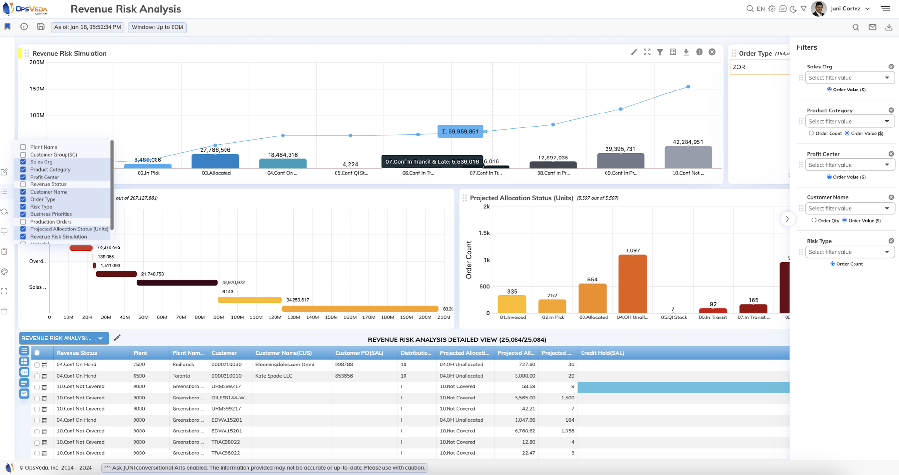Open the hamburger menu at top right
The height and width of the screenshot is (475, 899).
pos(886,9)
